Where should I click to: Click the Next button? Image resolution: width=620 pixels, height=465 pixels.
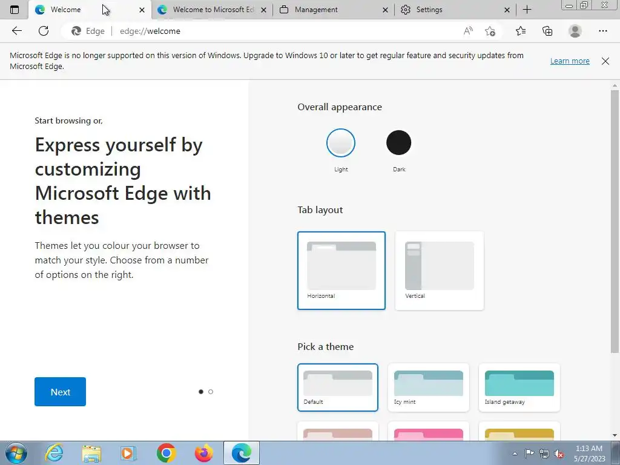[x=60, y=392]
